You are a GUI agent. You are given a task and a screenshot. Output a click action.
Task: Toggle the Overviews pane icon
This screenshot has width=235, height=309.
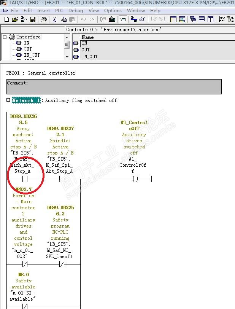click(x=173, y=19)
